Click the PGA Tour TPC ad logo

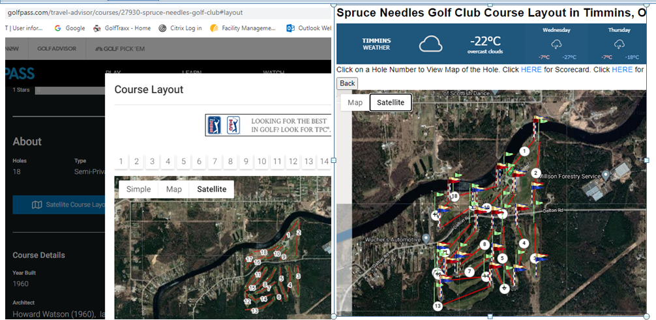(224, 125)
